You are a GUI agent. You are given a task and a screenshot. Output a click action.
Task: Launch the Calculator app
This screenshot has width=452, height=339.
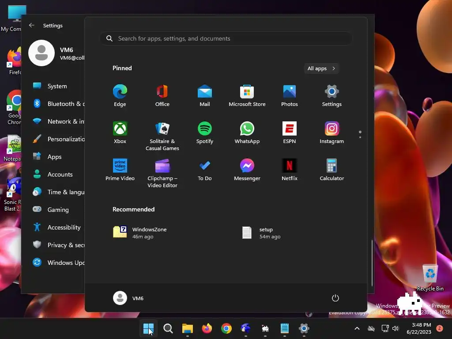(x=332, y=170)
